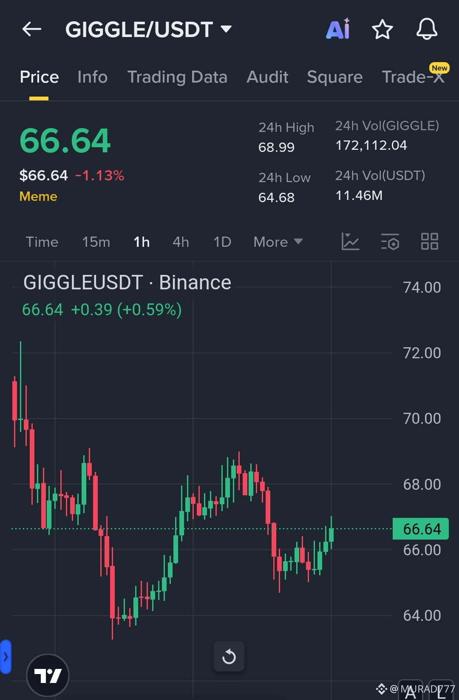Image resolution: width=459 pixels, height=700 pixels.
Task: Tap the 24h High value 68.99
Action: pos(276,147)
